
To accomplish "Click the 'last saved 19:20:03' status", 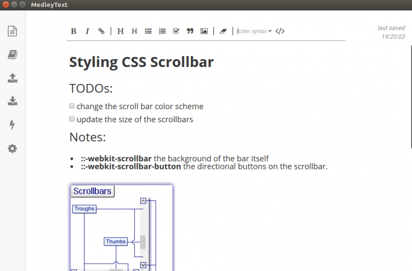I will [x=391, y=32].
